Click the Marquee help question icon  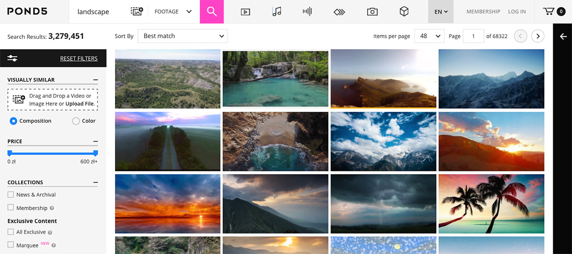tap(54, 246)
